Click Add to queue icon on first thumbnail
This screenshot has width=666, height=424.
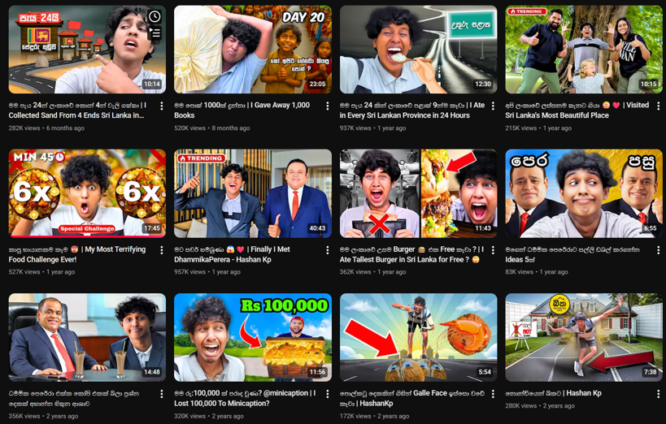[x=155, y=32]
